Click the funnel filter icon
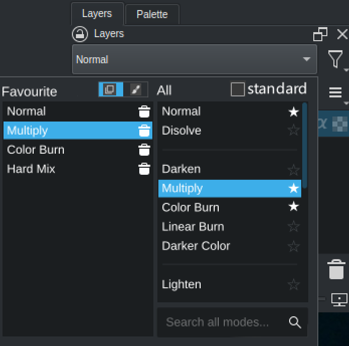Screen dimensions: 349x346 [335, 59]
